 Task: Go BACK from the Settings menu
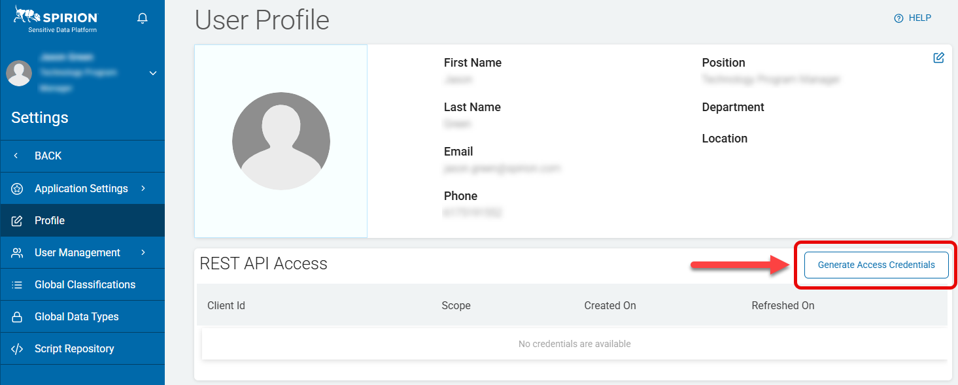[x=48, y=156]
